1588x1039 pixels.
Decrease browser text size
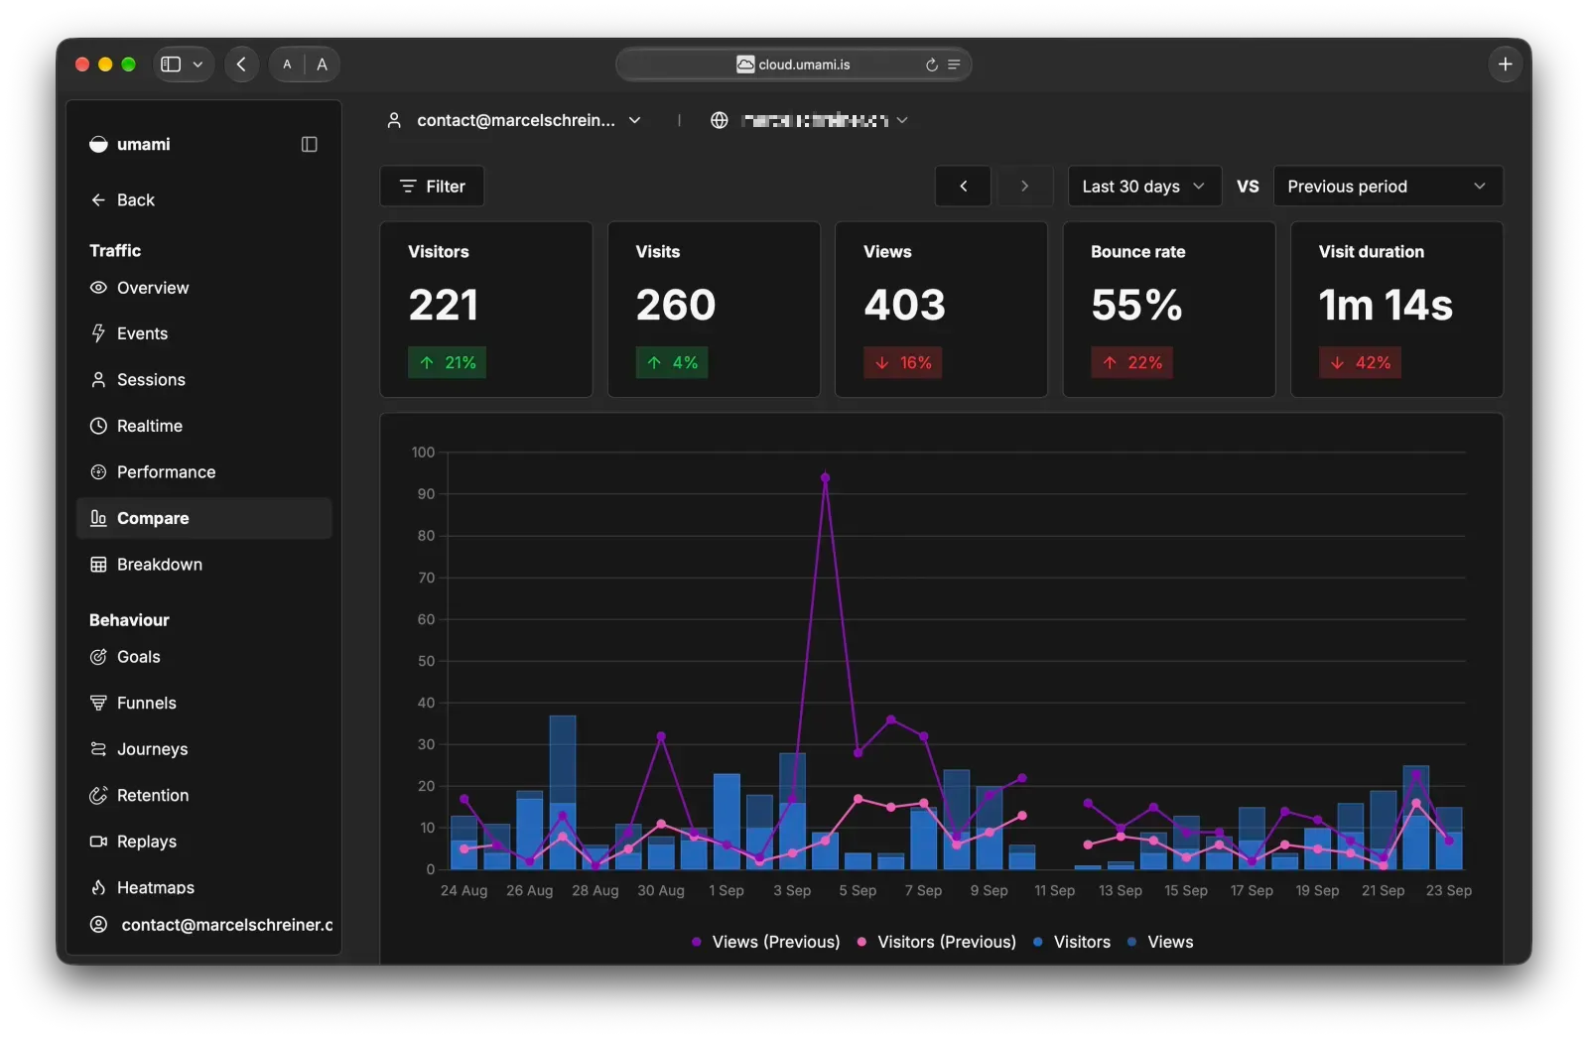click(287, 65)
